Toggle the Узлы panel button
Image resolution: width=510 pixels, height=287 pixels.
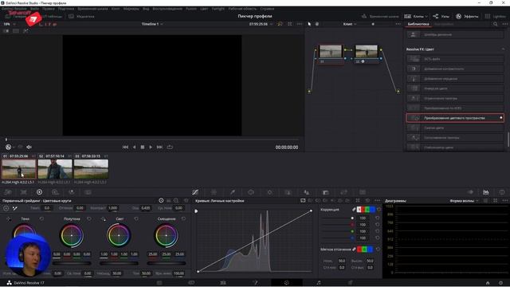[x=441, y=16]
